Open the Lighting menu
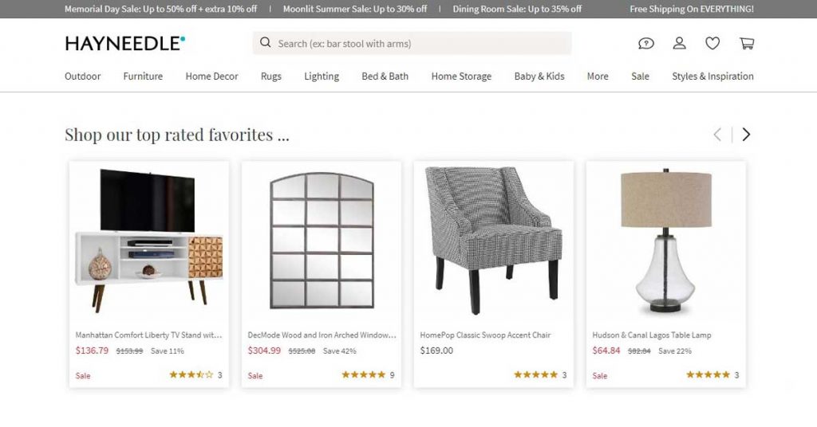817x427 pixels. click(322, 76)
